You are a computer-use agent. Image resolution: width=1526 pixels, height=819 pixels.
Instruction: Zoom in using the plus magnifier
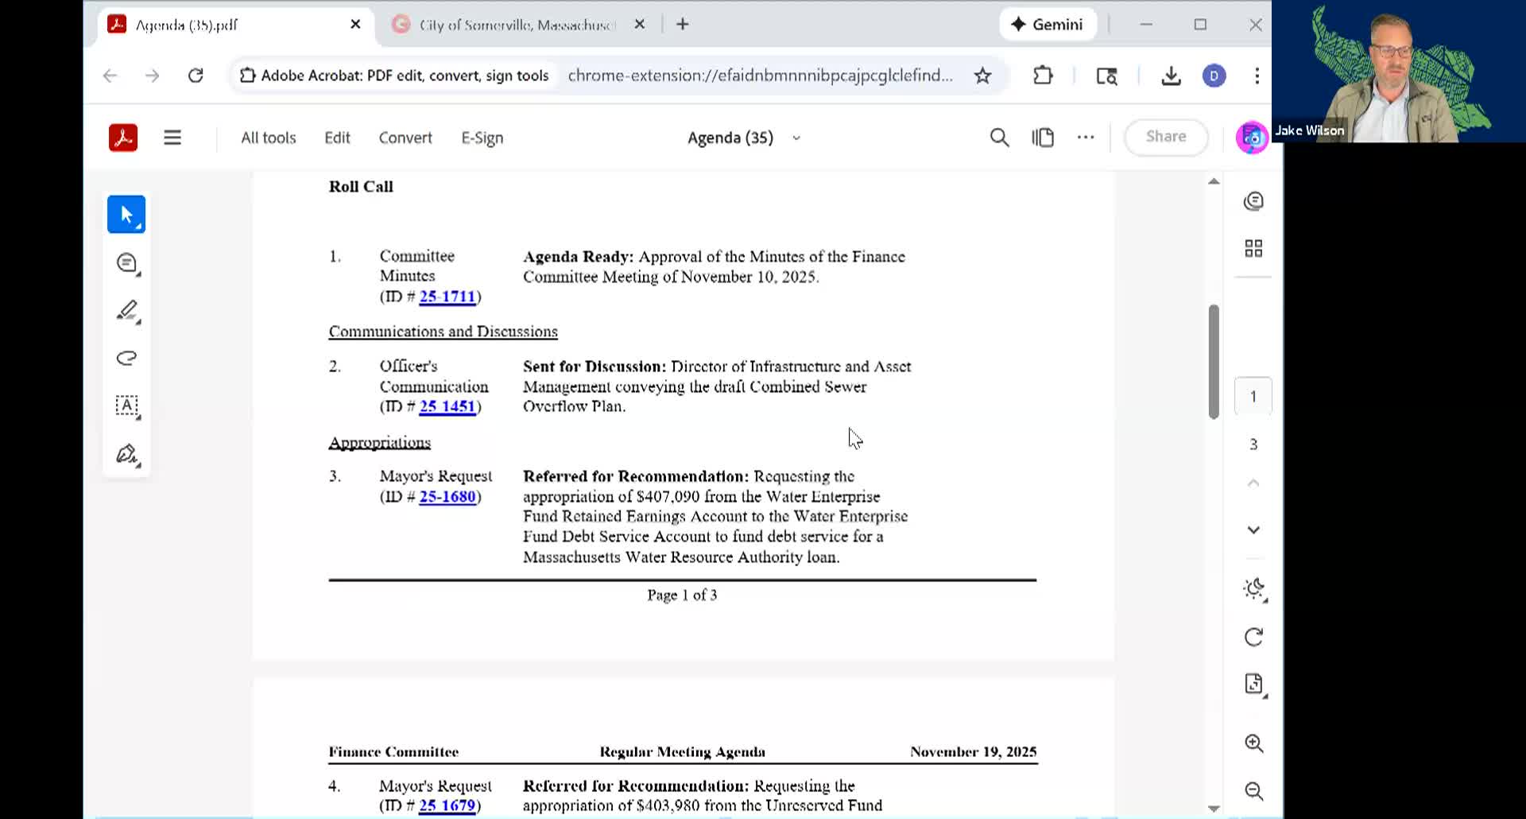(x=1253, y=743)
